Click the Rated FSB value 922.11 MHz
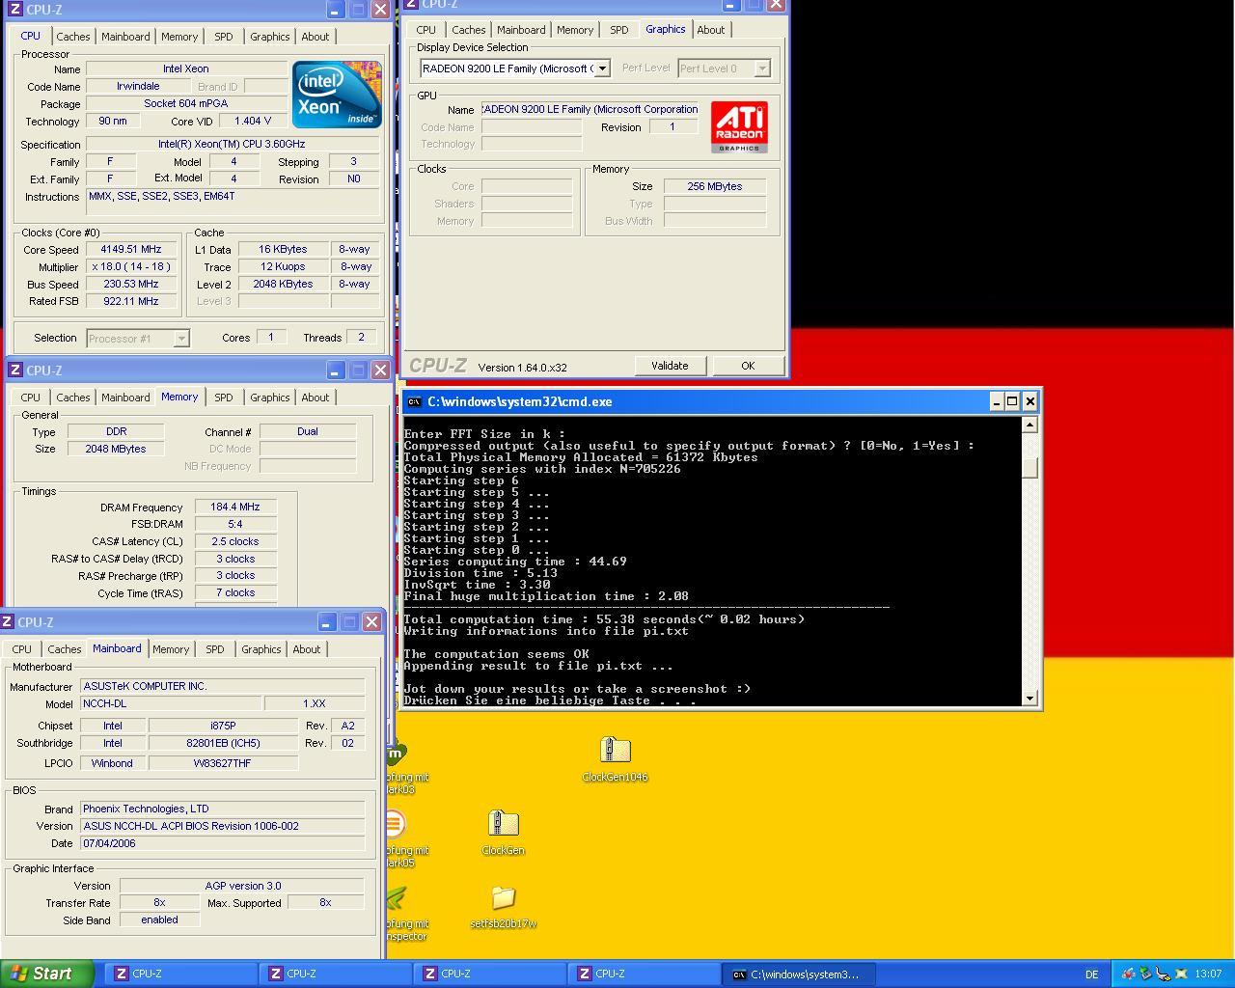Image resolution: width=1235 pixels, height=988 pixels. tap(131, 301)
